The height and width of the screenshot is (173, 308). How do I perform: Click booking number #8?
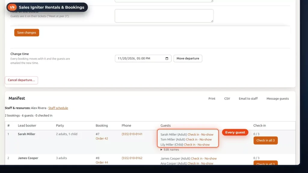(x=98, y=158)
